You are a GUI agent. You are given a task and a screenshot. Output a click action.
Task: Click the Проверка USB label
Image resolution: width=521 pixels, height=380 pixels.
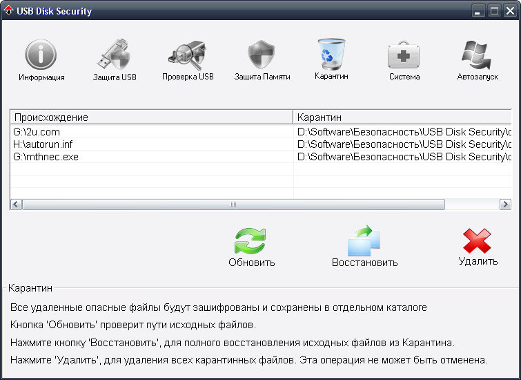coord(188,77)
